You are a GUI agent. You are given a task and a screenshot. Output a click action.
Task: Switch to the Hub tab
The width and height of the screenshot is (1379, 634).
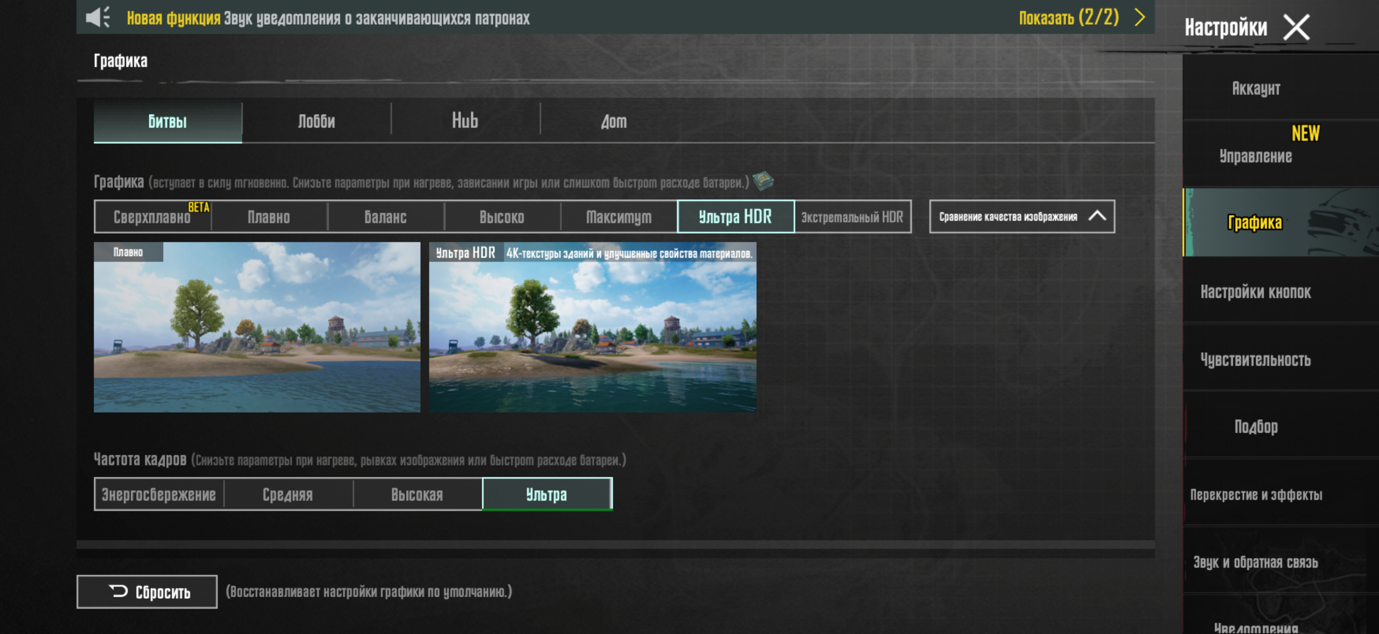465,121
